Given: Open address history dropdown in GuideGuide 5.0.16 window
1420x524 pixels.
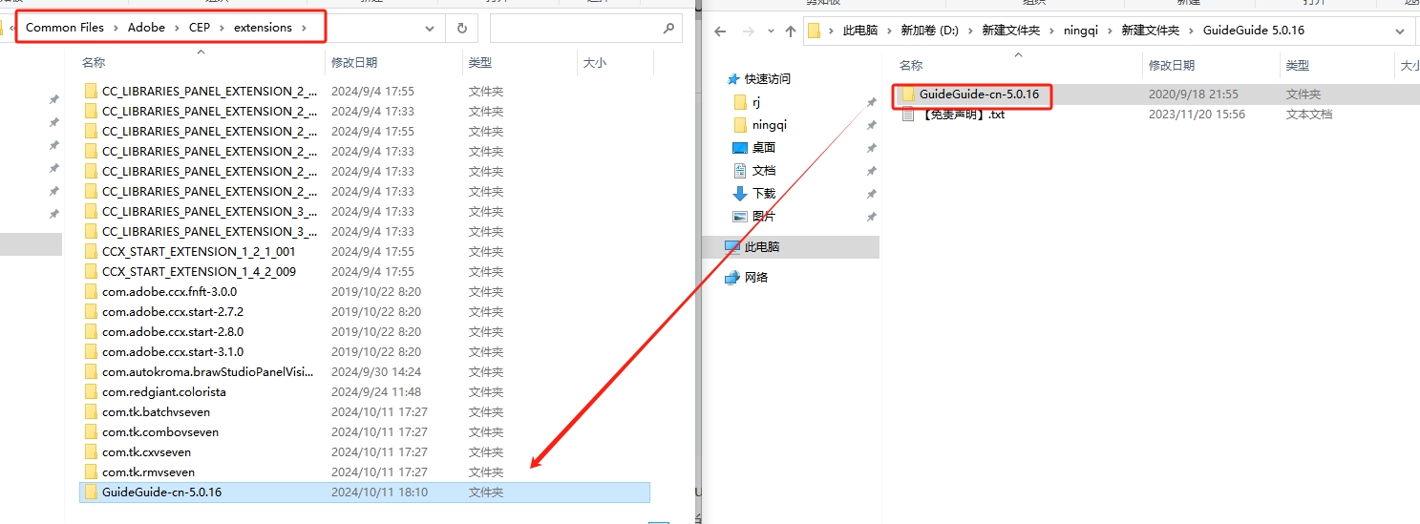Looking at the screenshot, I should tap(1401, 31).
